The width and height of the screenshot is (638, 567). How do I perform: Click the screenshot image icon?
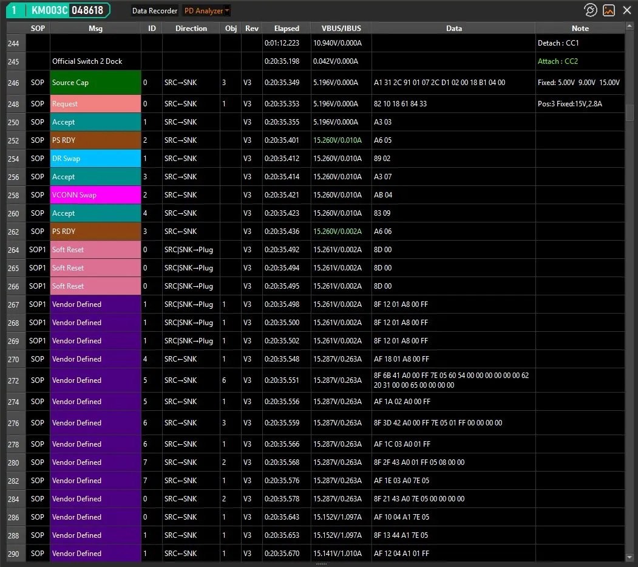609,10
